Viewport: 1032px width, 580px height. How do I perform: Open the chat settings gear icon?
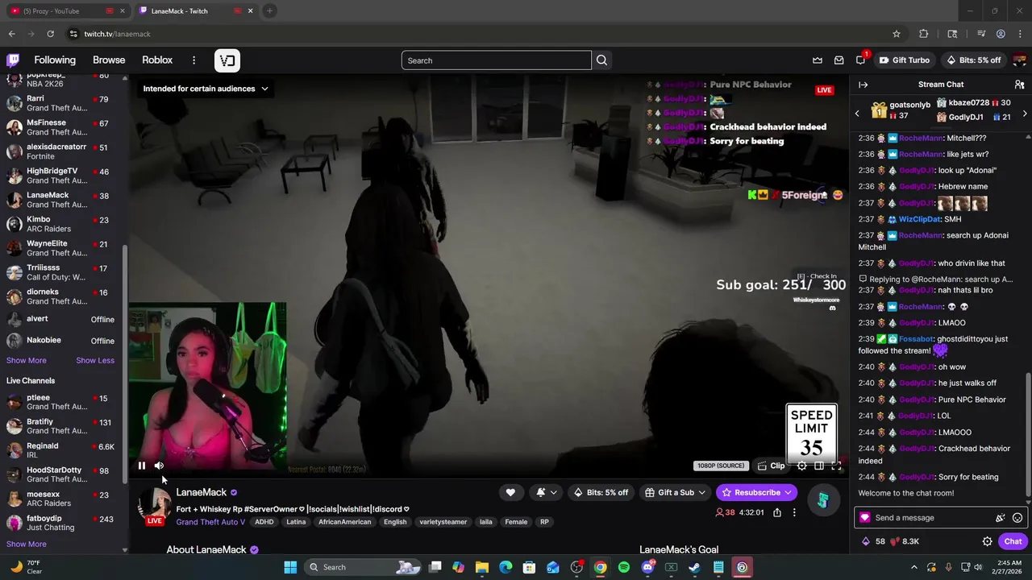(987, 541)
